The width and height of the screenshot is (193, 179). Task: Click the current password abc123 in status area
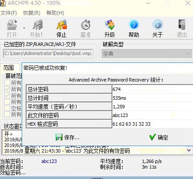[49, 161]
